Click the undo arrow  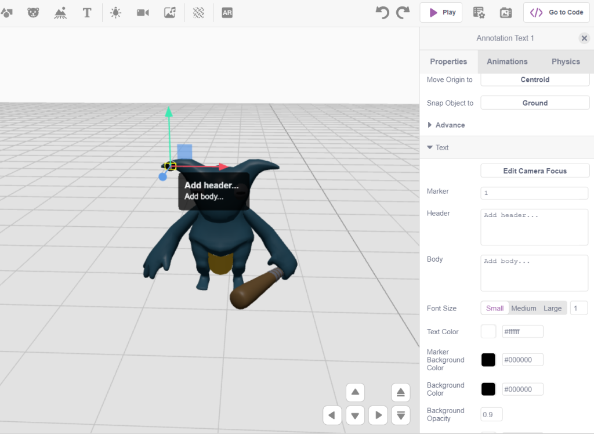382,12
